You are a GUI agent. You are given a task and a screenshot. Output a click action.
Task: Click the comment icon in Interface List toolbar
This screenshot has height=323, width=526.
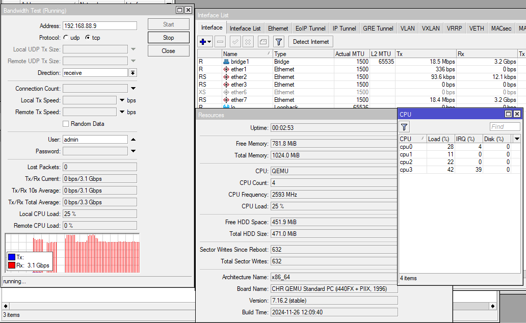pyautogui.click(x=263, y=42)
